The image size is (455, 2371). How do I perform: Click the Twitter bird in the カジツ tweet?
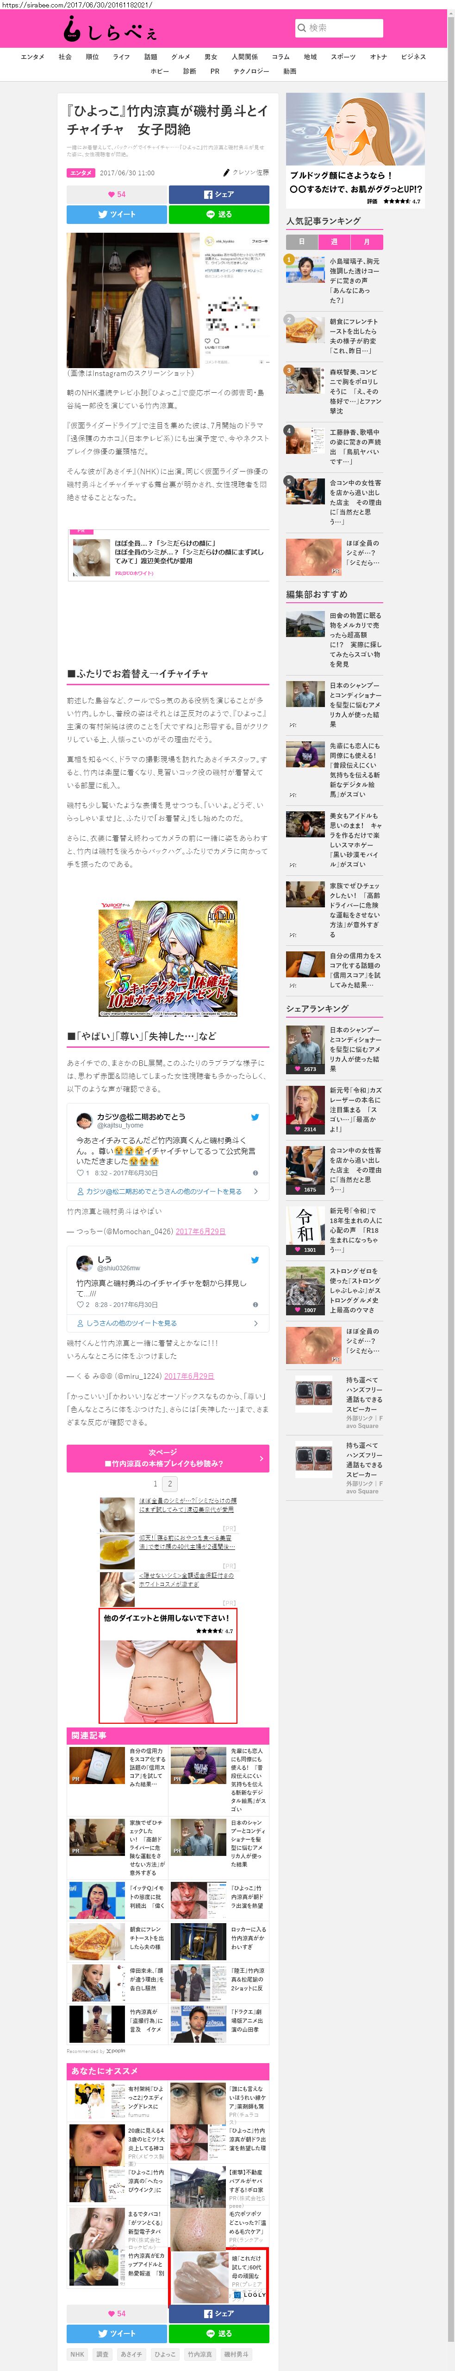[255, 1117]
